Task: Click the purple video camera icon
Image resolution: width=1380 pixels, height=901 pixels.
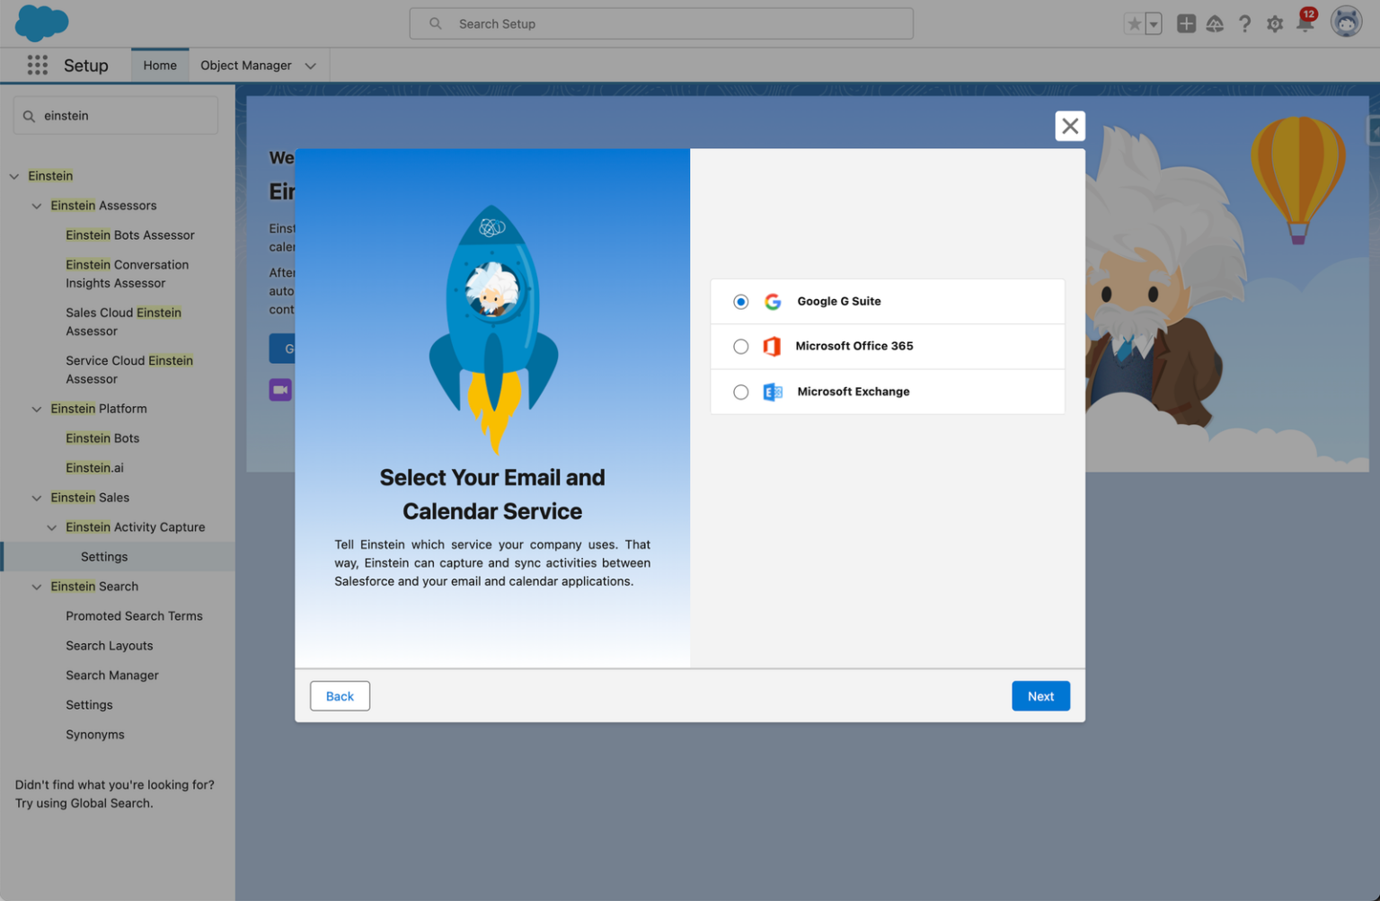Action: point(280,389)
